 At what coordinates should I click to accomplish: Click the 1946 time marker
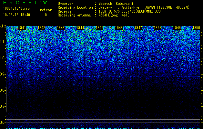(x=119, y=28)
